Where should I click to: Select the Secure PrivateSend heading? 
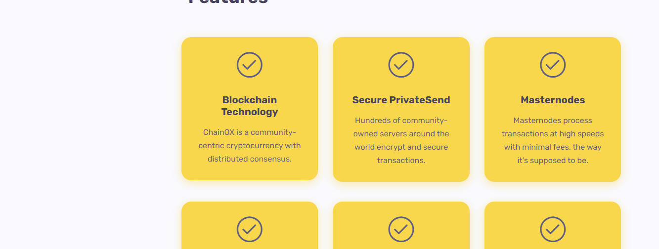click(401, 100)
